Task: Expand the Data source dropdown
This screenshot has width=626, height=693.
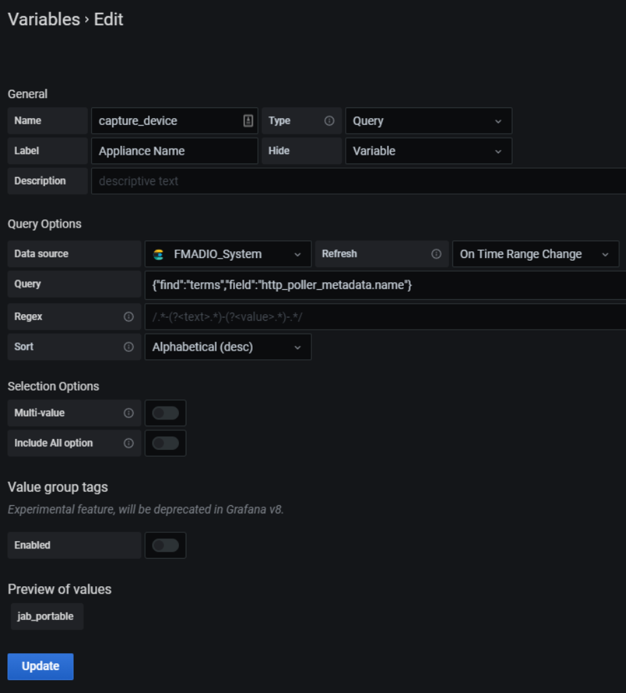Action: point(228,254)
